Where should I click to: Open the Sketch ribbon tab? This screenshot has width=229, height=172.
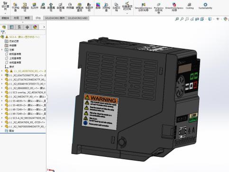pos(27,18)
